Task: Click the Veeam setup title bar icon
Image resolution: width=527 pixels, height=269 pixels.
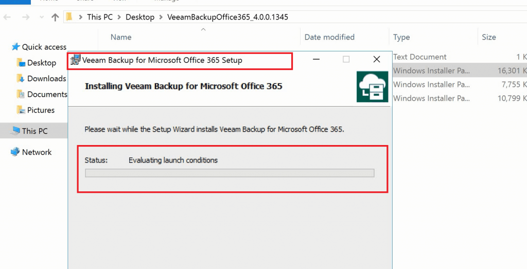Action: [76, 60]
